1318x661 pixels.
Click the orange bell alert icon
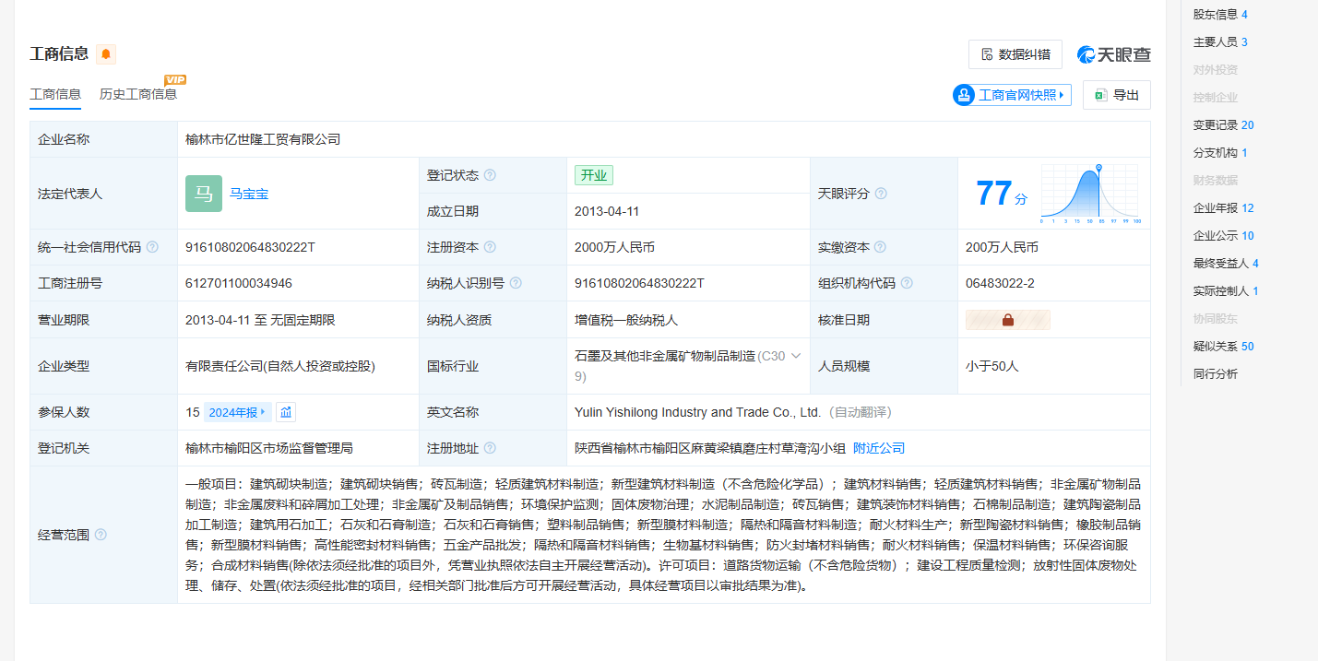[106, 54]
